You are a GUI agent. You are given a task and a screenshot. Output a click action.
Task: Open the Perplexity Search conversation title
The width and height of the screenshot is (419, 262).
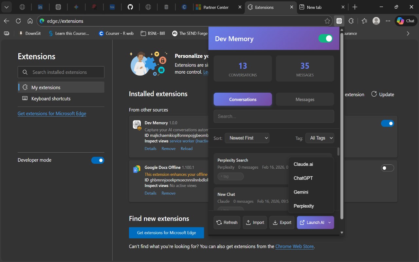pos(233,160)
